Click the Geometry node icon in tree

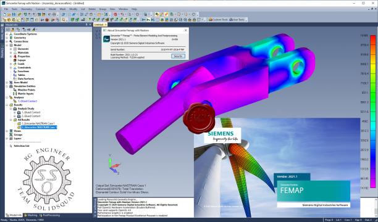tap(11, 38)
